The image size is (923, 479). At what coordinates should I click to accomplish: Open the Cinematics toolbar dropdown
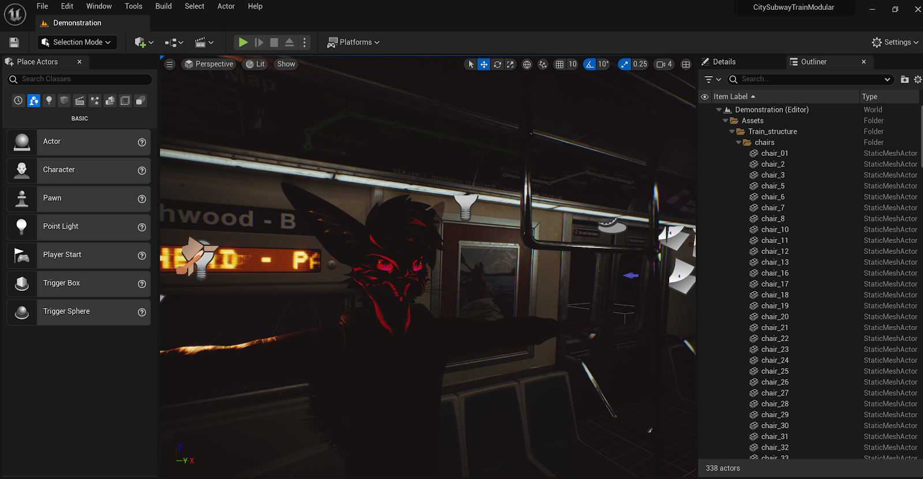(x=204, y=42)
